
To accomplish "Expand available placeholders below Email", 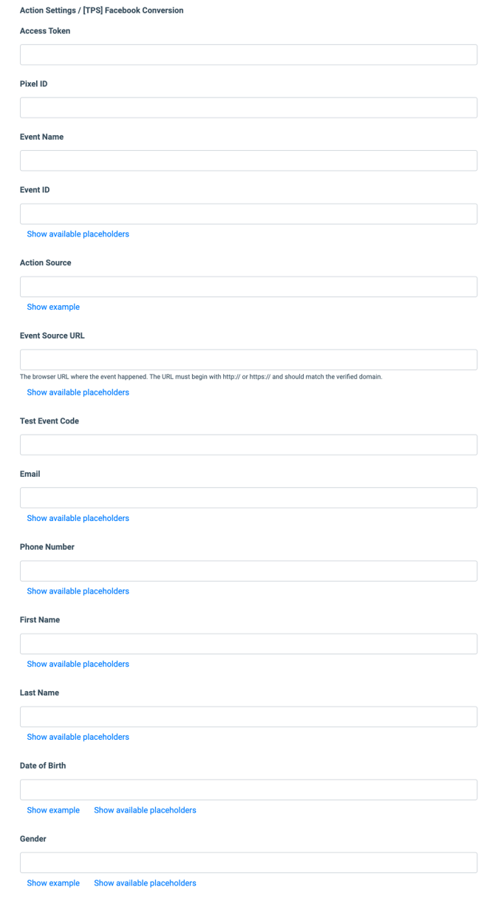I will pyautogui.click(x=78, y=519).
